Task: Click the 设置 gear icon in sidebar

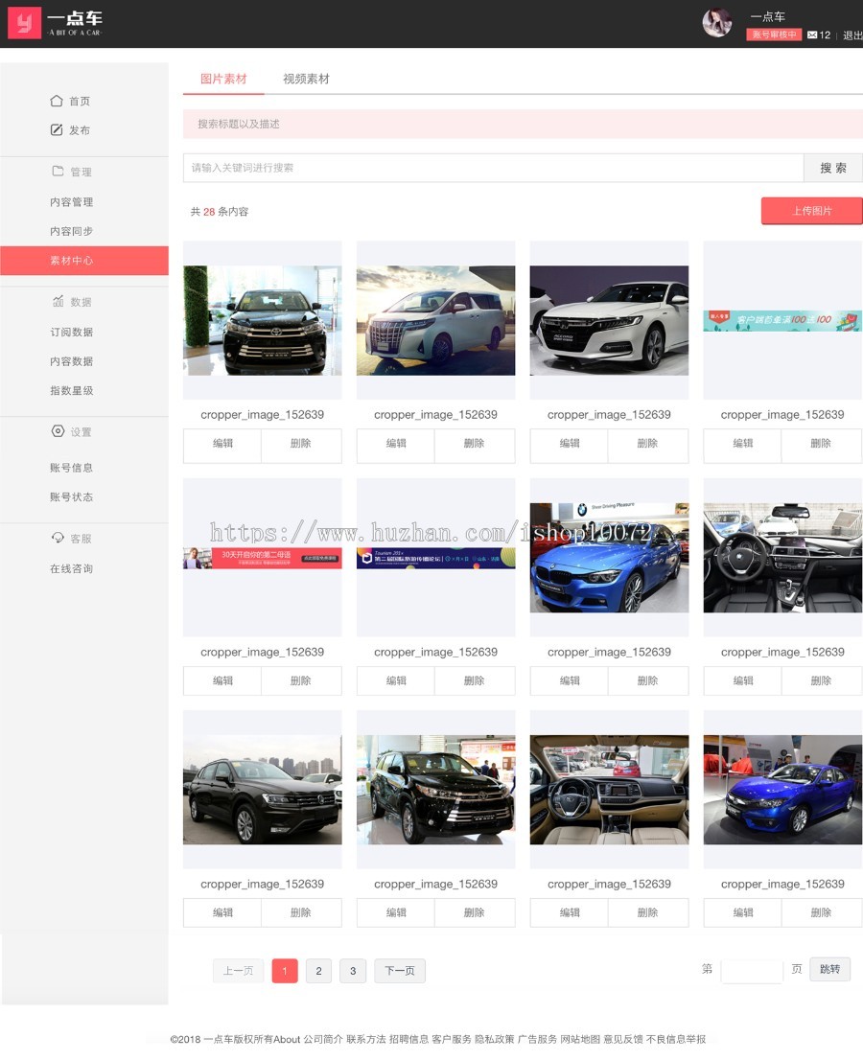Action: click(x=58, y=431)
